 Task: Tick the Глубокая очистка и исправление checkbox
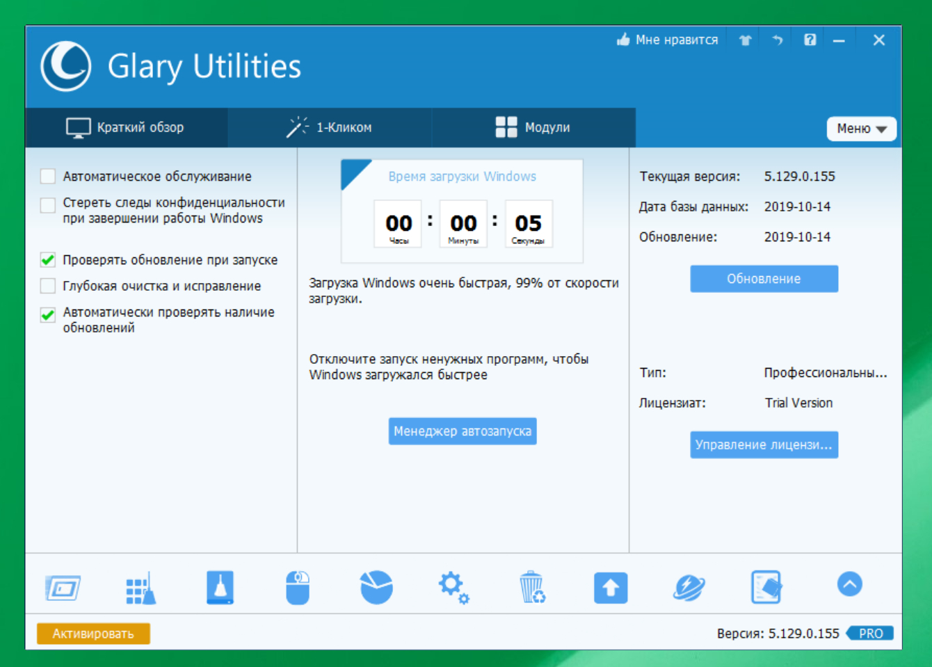click(48, 286)
